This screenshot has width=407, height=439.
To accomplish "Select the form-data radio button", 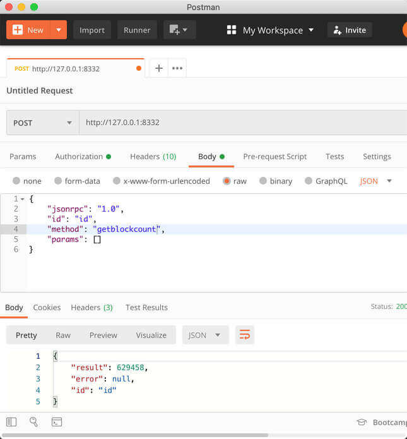I will [x=58, y=181].
